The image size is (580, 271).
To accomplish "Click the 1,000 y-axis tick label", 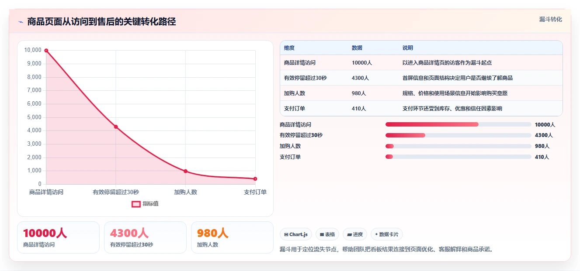I will tap(34, 171).
